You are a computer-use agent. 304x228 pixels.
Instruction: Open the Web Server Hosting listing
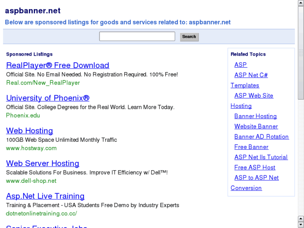[x=43, y=163]
